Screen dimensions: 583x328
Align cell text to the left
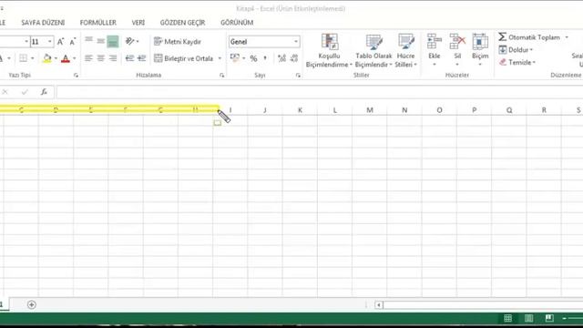[x=88, y=58]
